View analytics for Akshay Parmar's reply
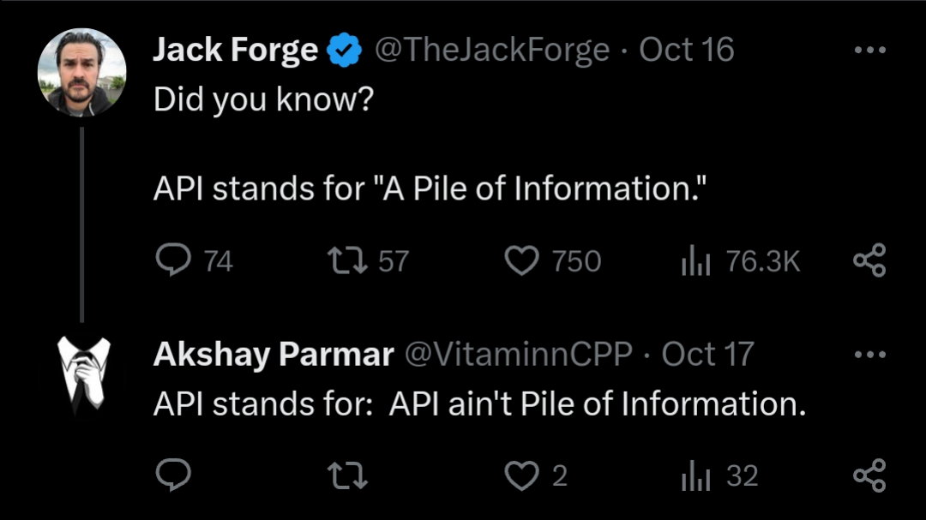This screenshot has width=926, height=520. 695,475
